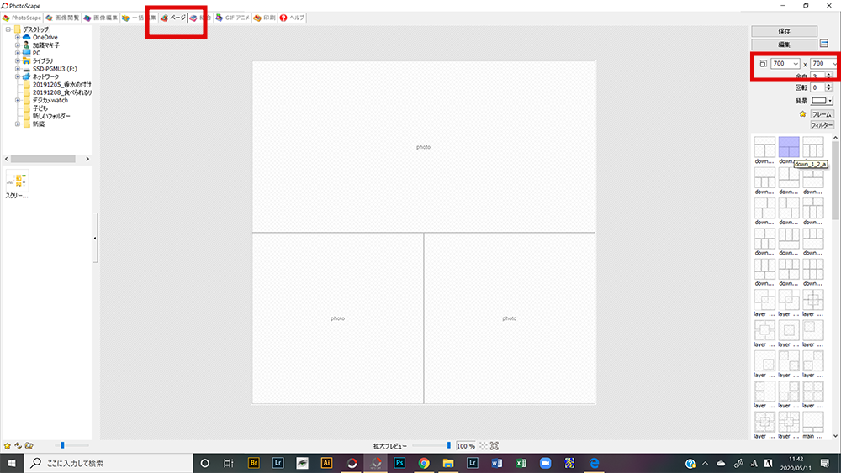The height and width of the screenshot is (473, 841).
Task: Click the lower-left photo cell
Action: 337,318
